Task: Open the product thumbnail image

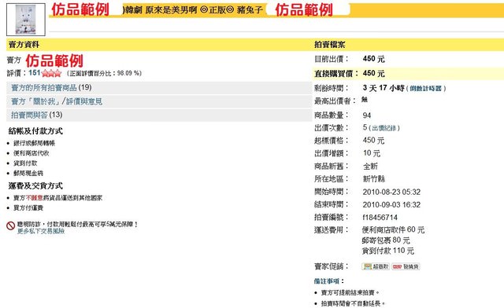Action: 26,20
